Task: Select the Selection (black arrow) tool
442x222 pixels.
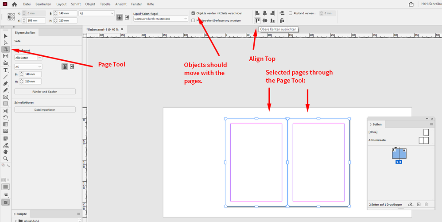Action: (x=5, y=36)
